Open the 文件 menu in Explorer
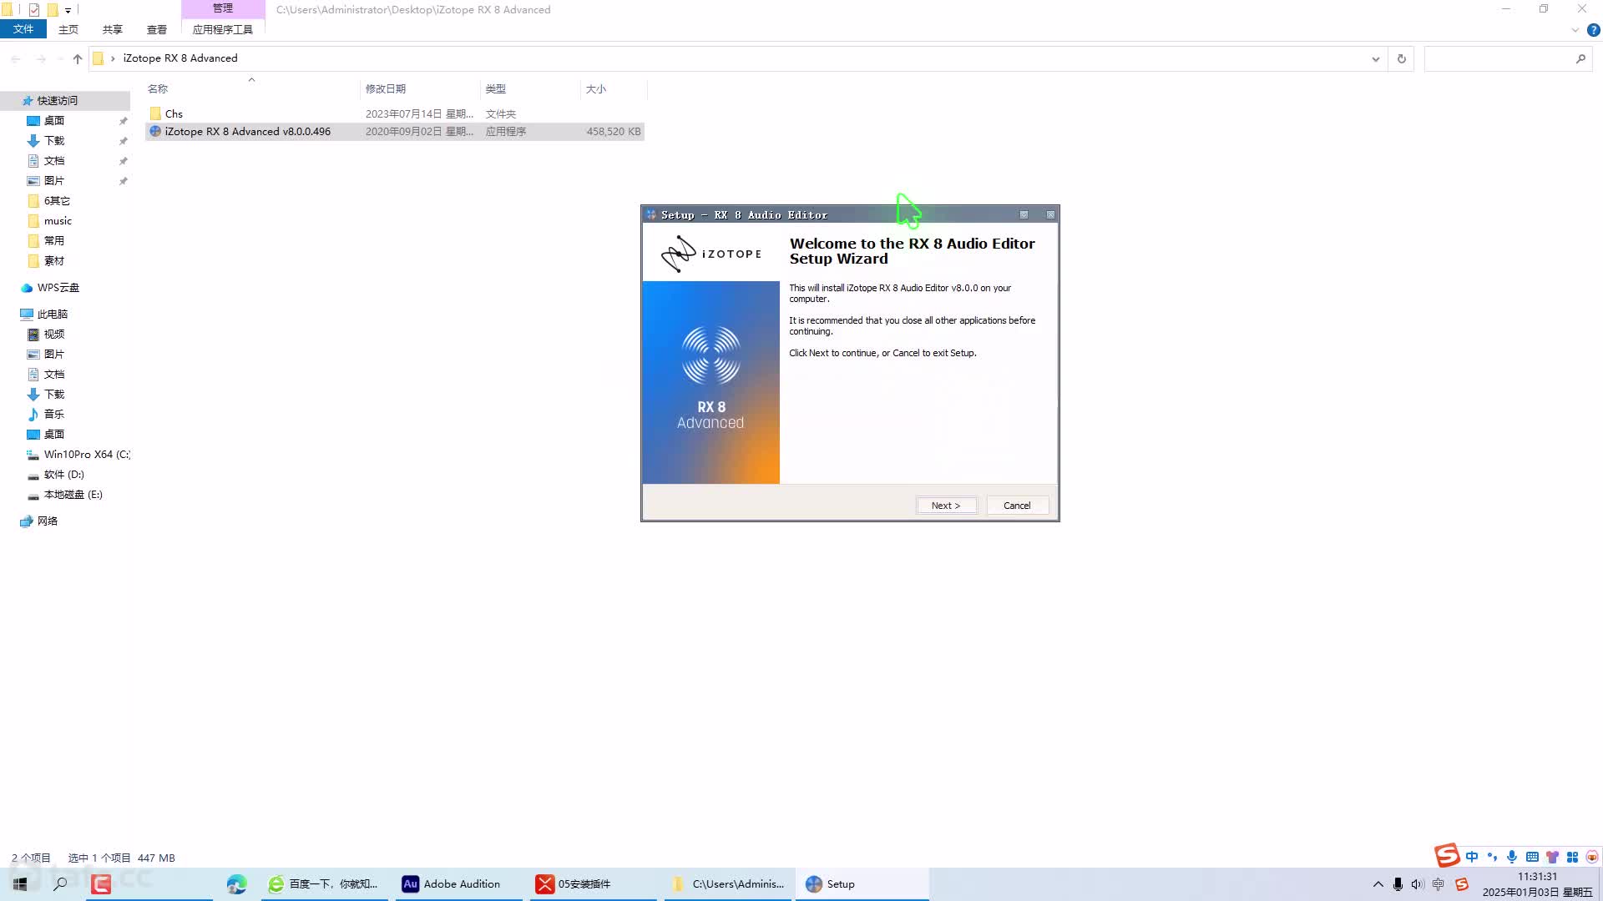1603x901 pixels. [x=23, y=29]
